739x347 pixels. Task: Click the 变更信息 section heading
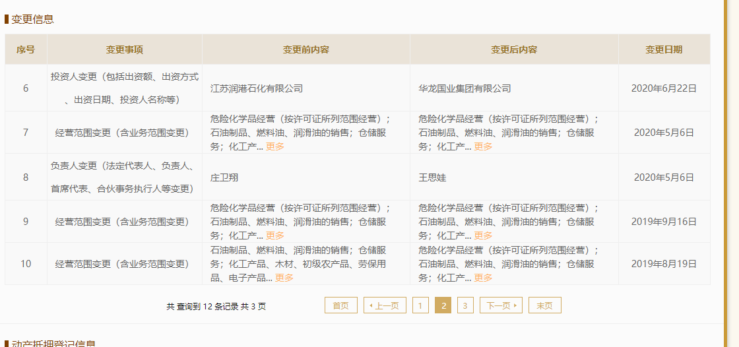click(32, 19)
